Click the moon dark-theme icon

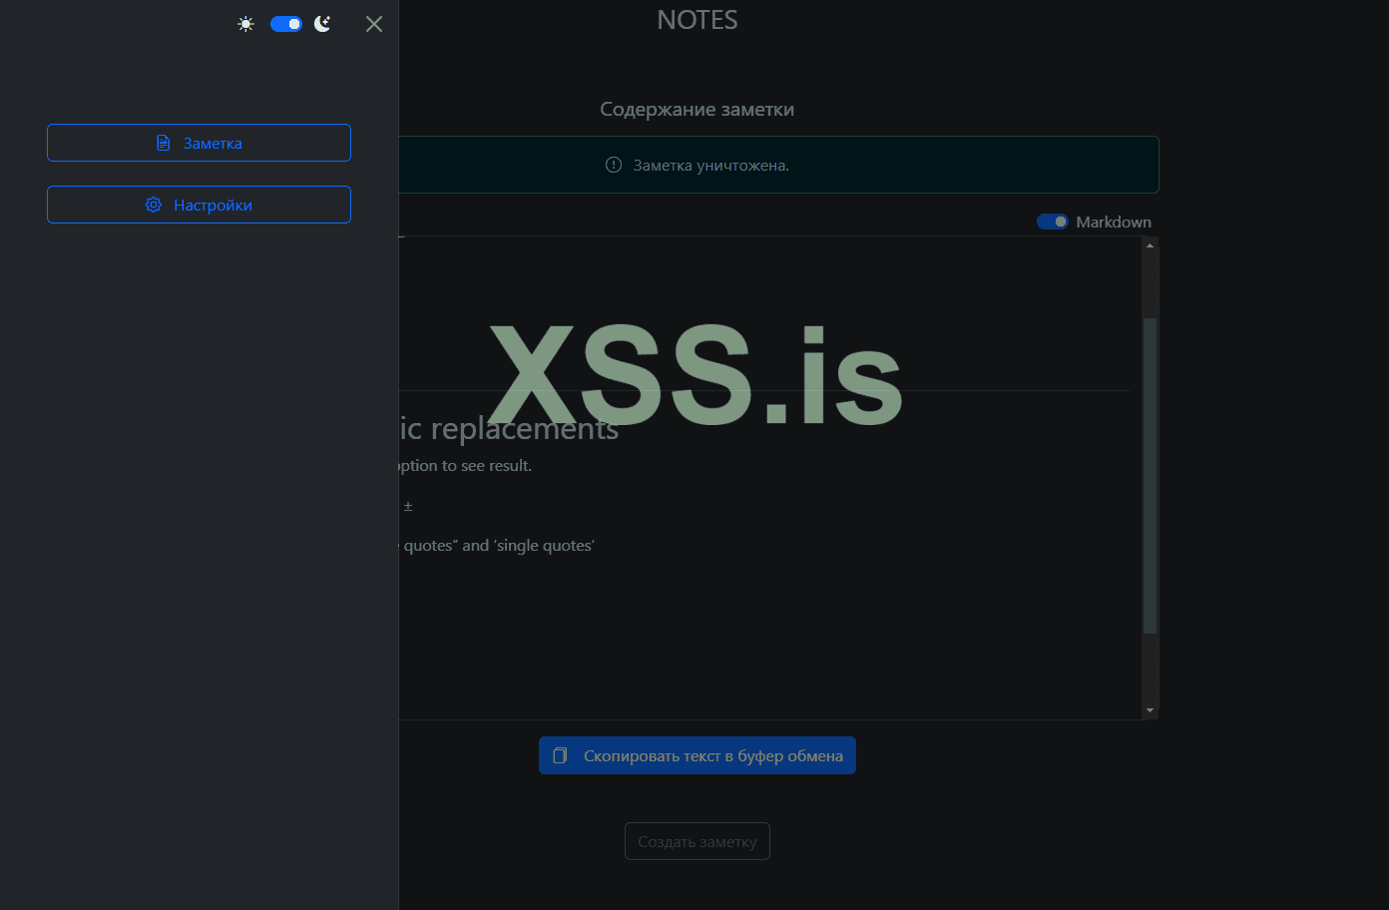322,24
